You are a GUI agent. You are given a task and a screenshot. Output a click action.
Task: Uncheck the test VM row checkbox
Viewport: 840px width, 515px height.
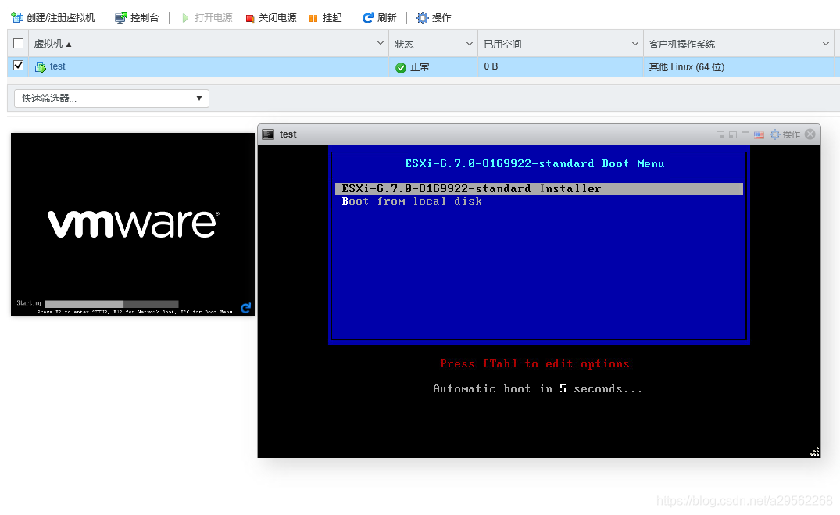pos(19,66)
